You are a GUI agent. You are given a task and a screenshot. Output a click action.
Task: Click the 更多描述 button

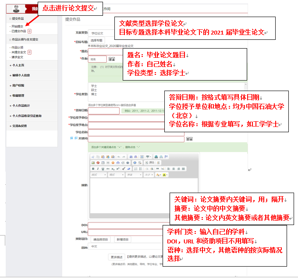[116, 256]
